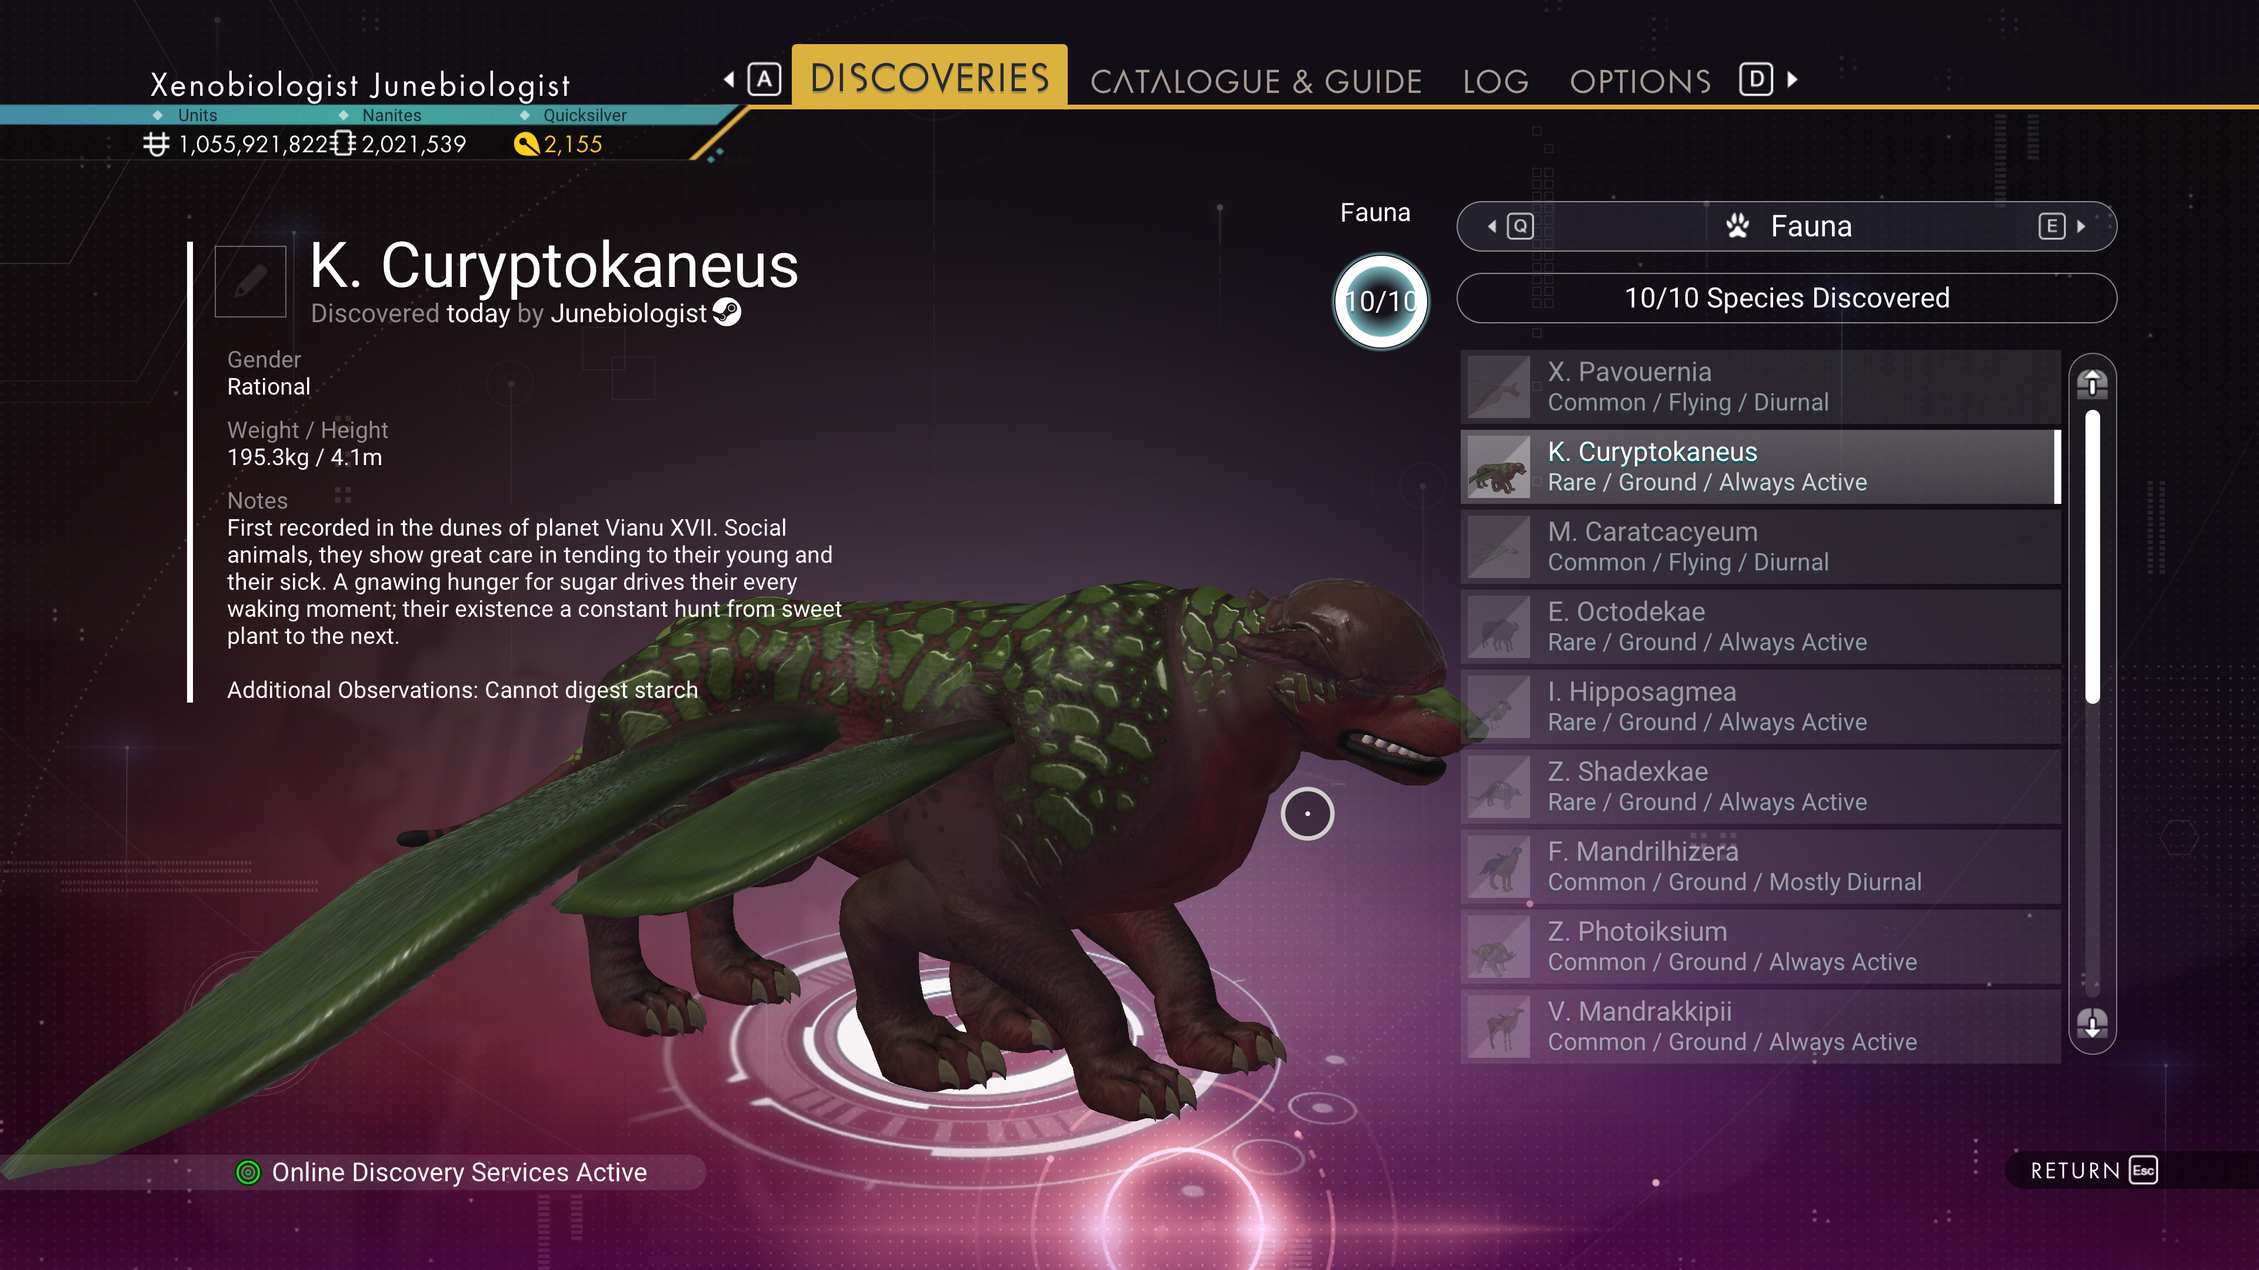Click the scroll-down arrow icon below species list
The width and height of the screenshot is (2259, 1270).
click(2093, 1023)
